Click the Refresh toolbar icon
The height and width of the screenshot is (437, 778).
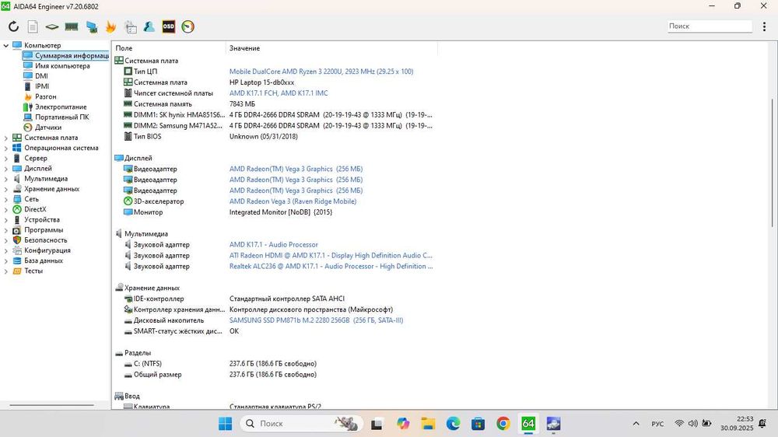pos(13,26)
